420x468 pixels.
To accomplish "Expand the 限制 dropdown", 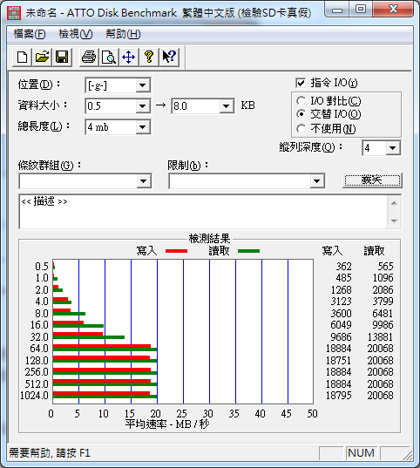I will click(316, 181).
